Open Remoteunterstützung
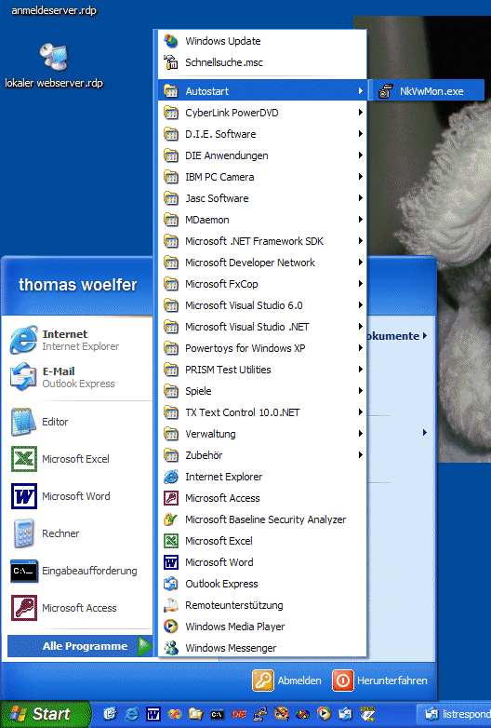The image size is (491, 728). 262,605
